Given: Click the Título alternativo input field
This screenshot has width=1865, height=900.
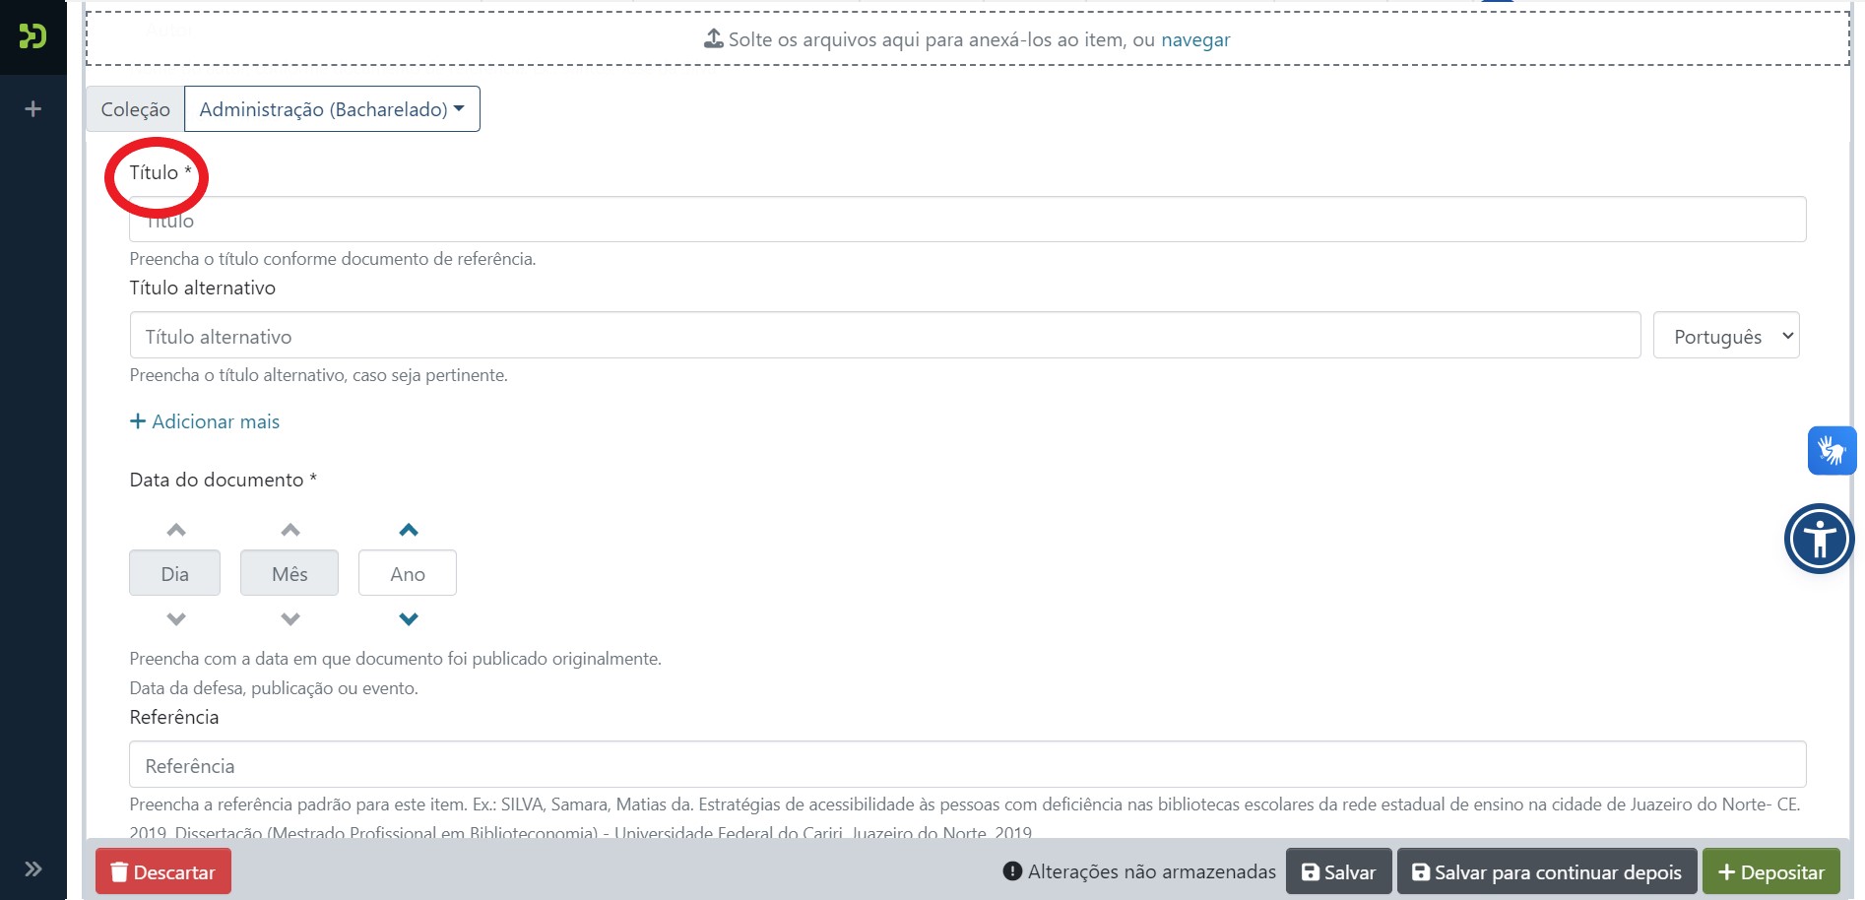Looking at the screenshot, I should [x=884, y=337].
